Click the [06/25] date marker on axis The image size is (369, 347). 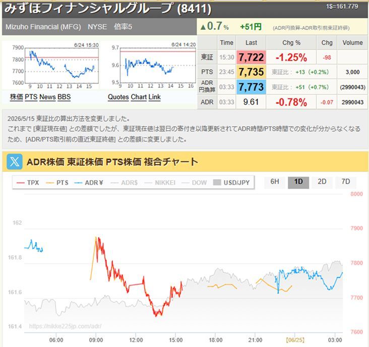point(295,340)
